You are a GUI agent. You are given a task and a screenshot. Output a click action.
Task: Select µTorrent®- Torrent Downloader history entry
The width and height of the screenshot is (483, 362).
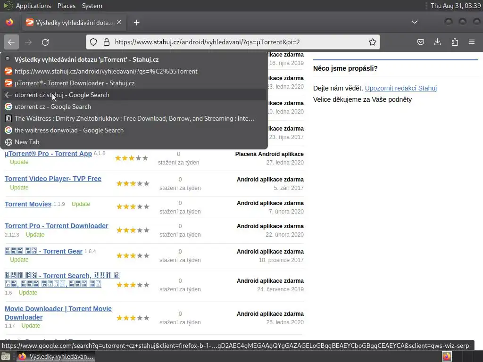coord(133,83)
